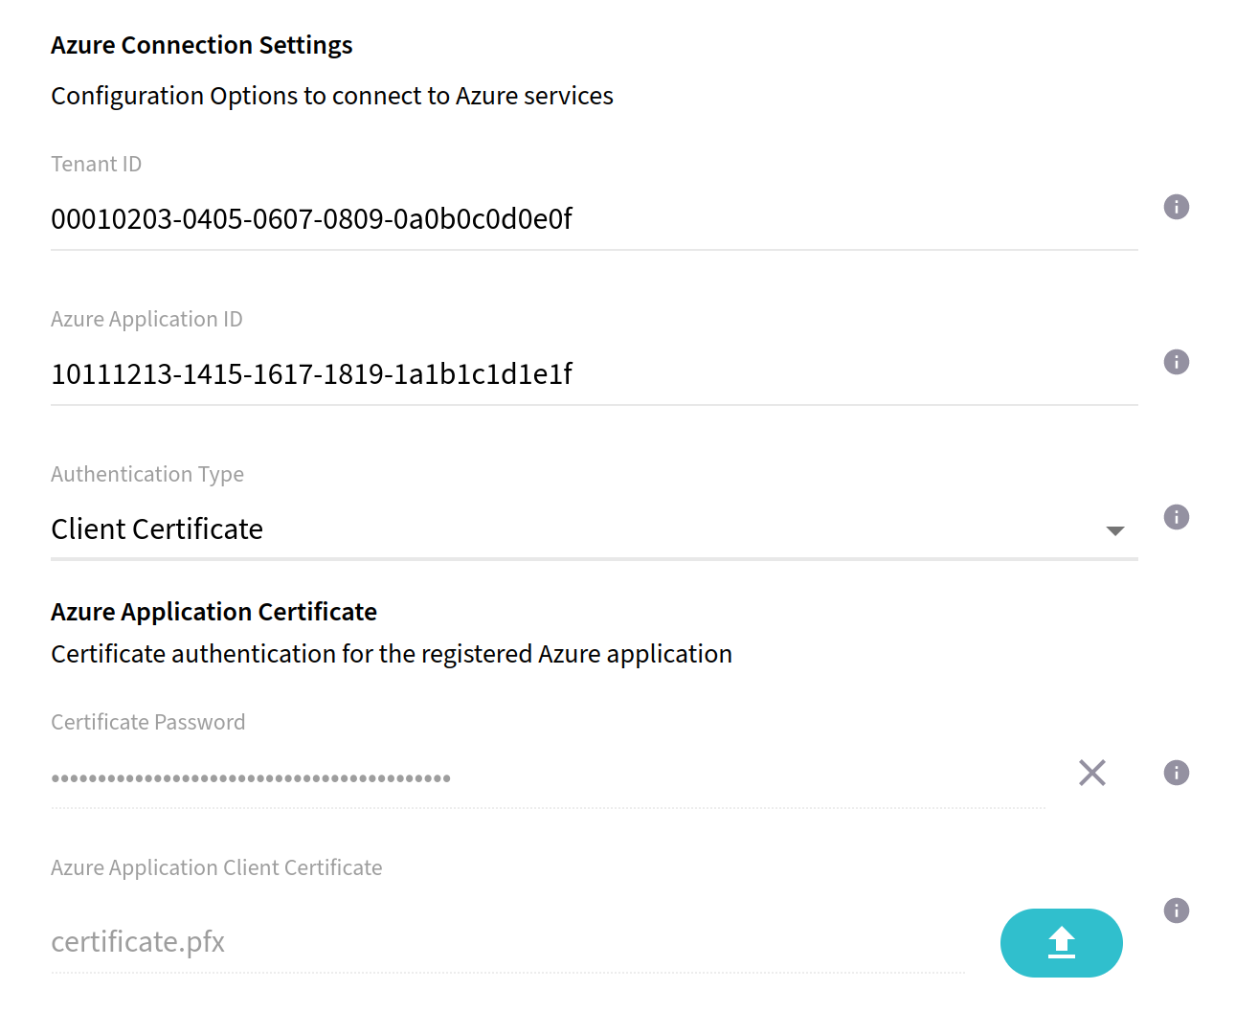
Task: Click info icon next to Certificate Password
Action: tap(1176, 773)
